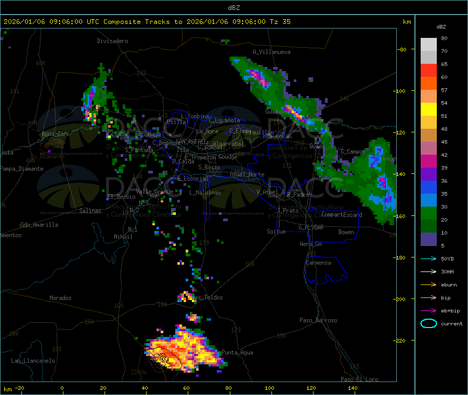Click the 'A_Villanueva' map label

tap(271, 52)
